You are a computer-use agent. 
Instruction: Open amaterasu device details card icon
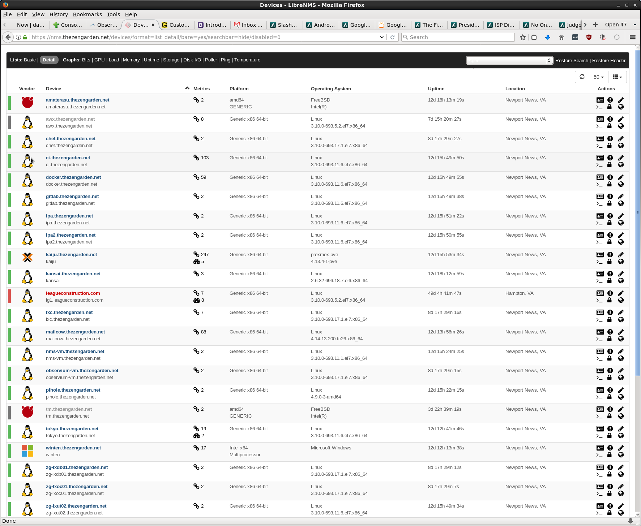pos(600,100)
